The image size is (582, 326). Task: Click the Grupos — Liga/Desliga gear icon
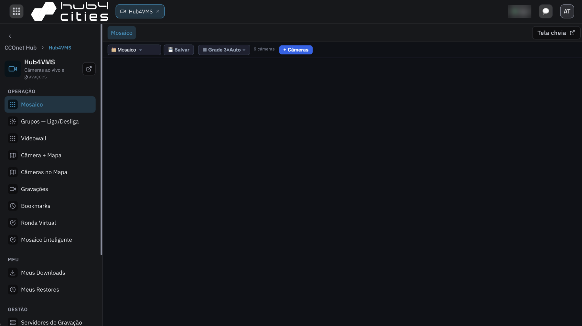click(13, 122)
